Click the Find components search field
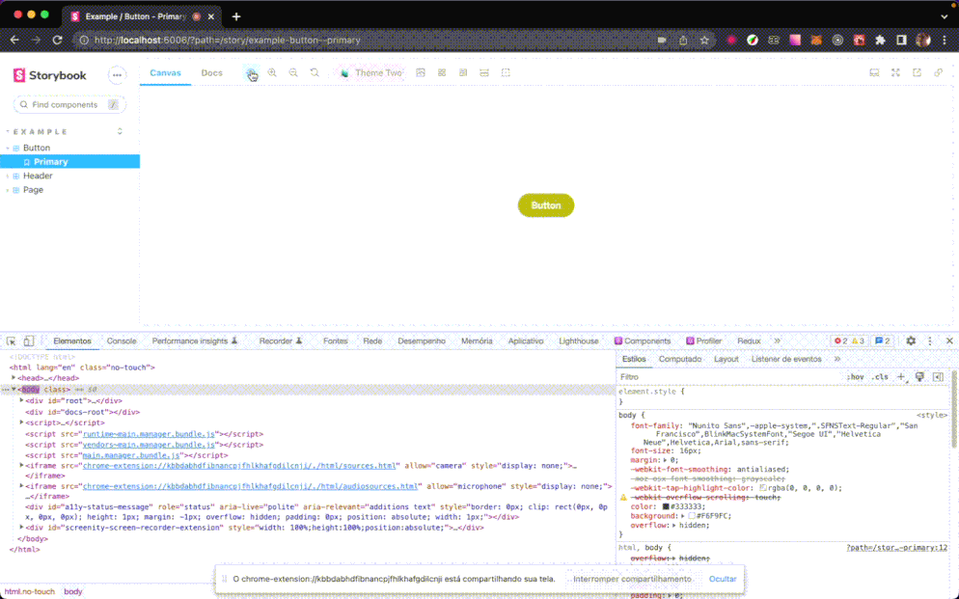Viewport: 959px width, 599px height. [66, 104]
